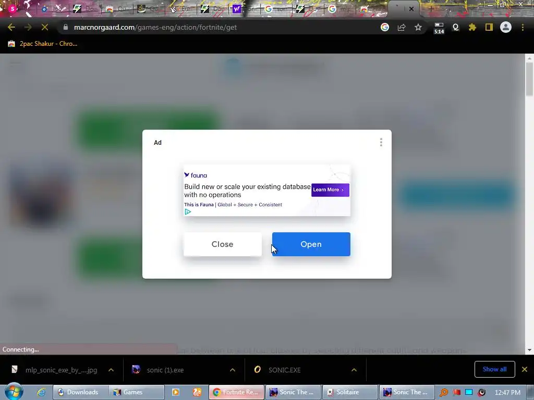Click the marcnorgaard.com address bar
Screen dimensions: 534x400
click(x=218, y=27)
